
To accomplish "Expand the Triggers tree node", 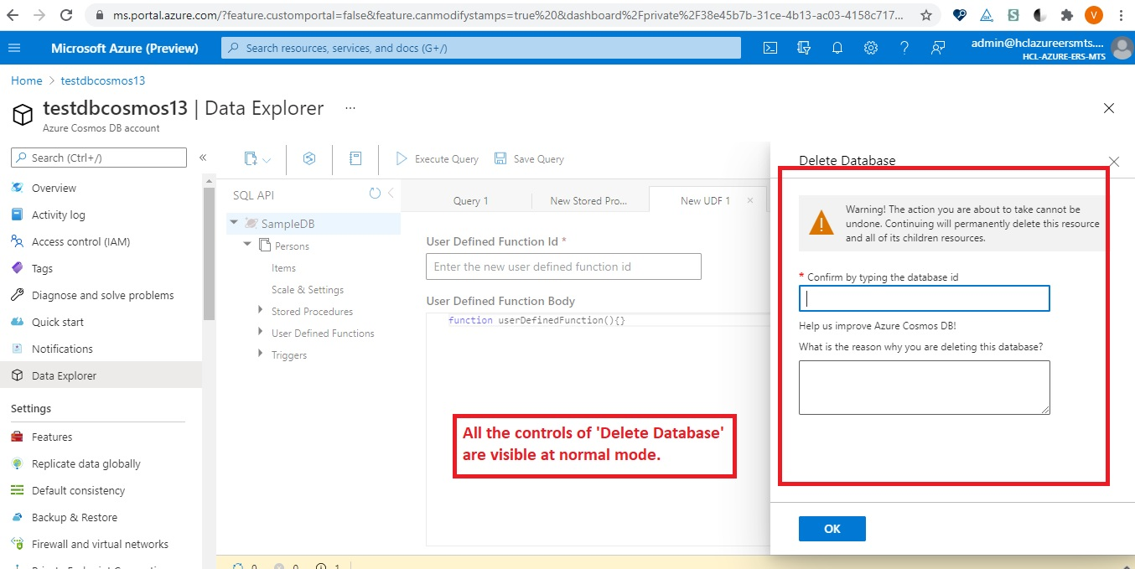I will click(x=260, y=354).
